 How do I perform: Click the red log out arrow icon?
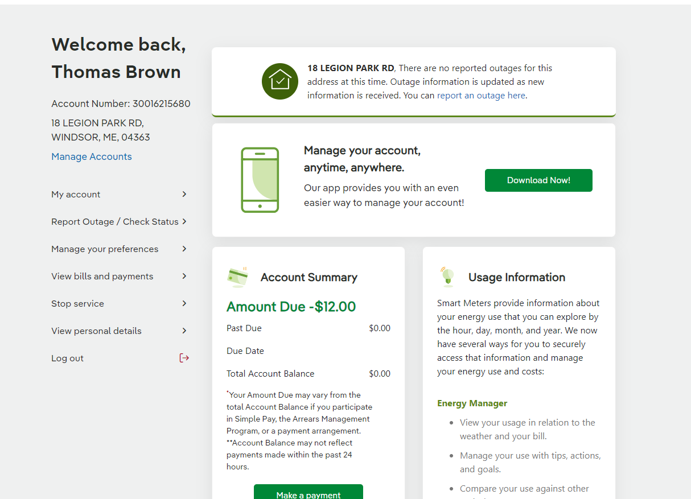tap(184, 358)
